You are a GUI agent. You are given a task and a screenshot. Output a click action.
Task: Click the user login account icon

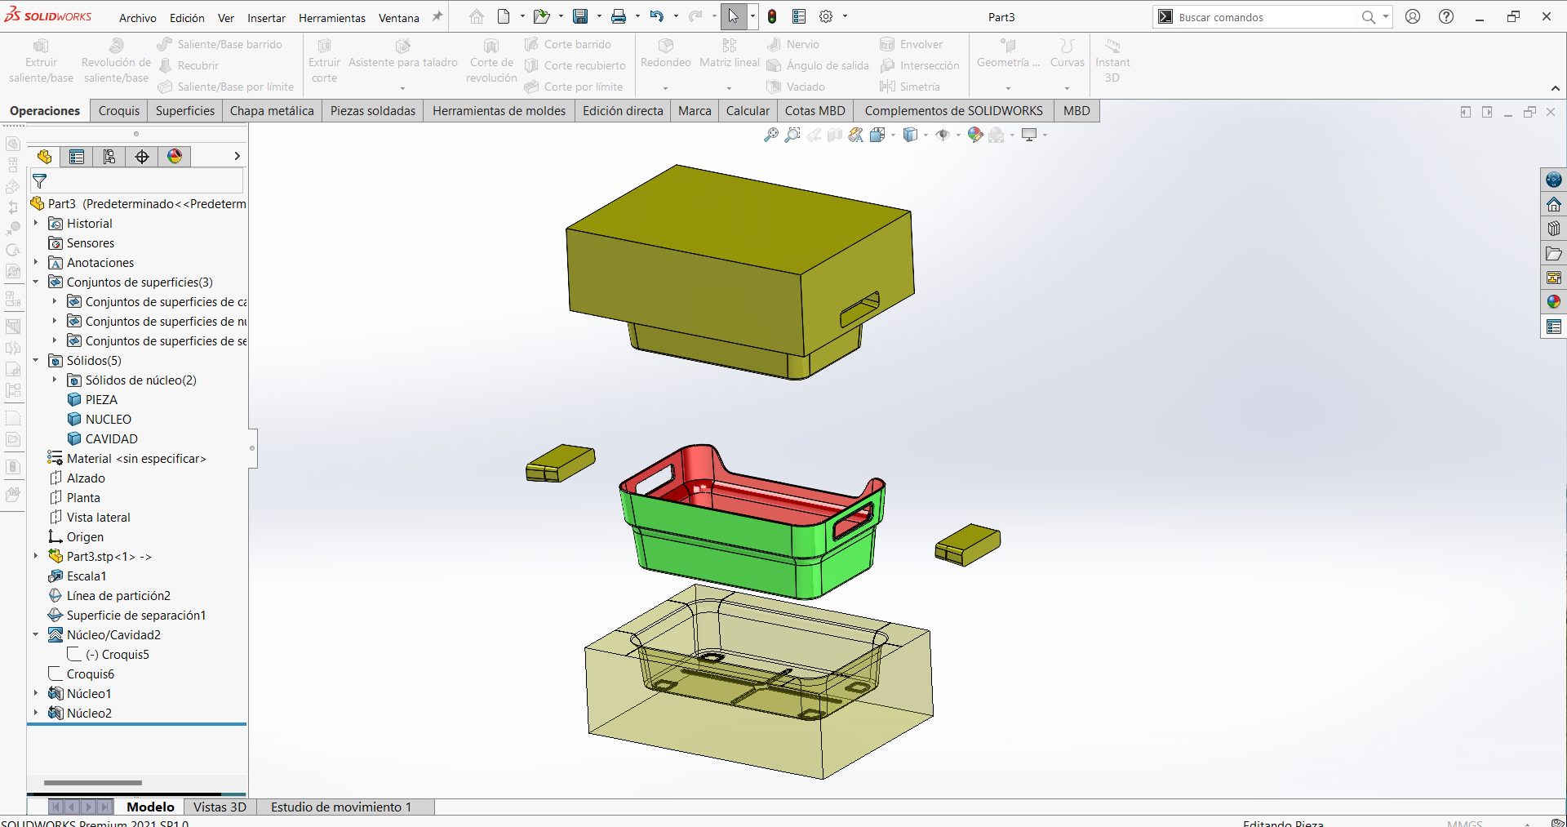(x=1413, y=16)
